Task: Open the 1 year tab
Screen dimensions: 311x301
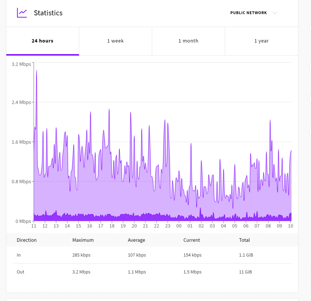Action: (261, 41)
